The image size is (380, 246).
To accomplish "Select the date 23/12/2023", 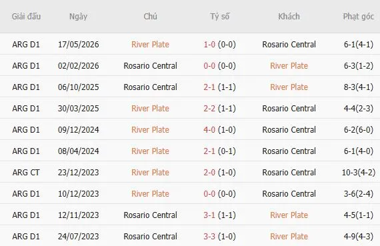I will pyautogui.click(x=78, y=172).
